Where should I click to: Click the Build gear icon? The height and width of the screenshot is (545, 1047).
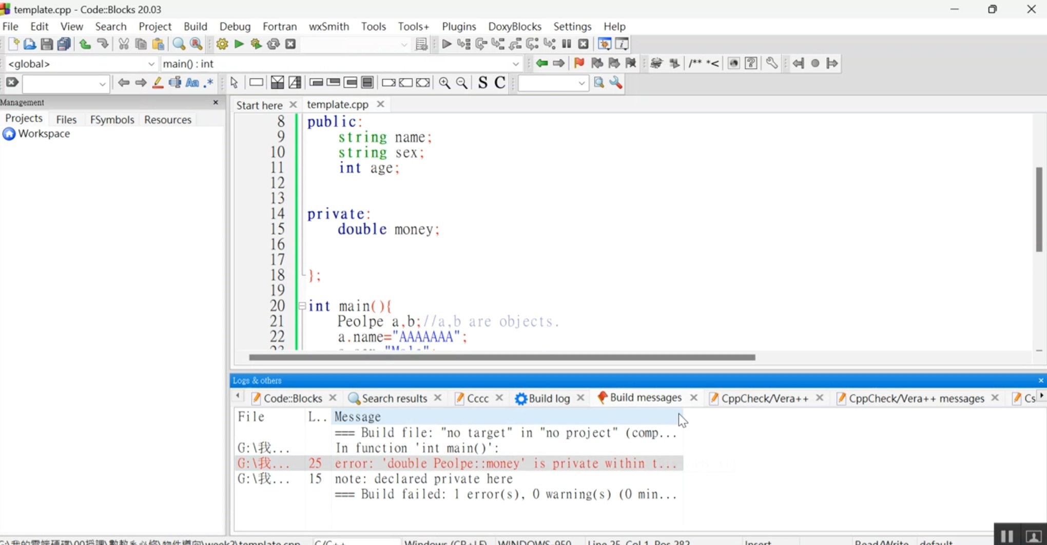pyautogui.click(x=222, y=44)
